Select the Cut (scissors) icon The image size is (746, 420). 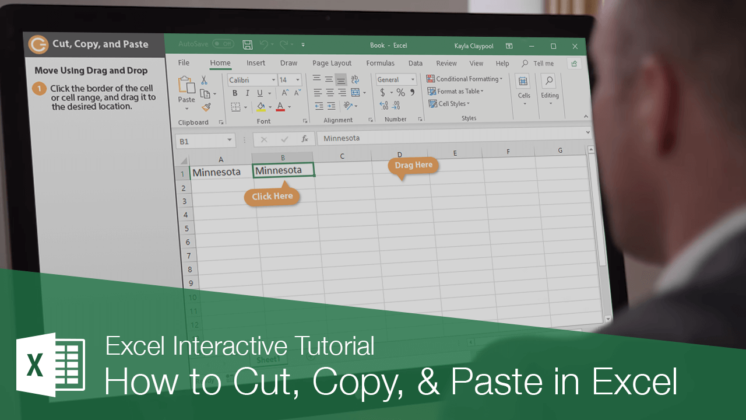pyautogui.click(x=204, y=79)
